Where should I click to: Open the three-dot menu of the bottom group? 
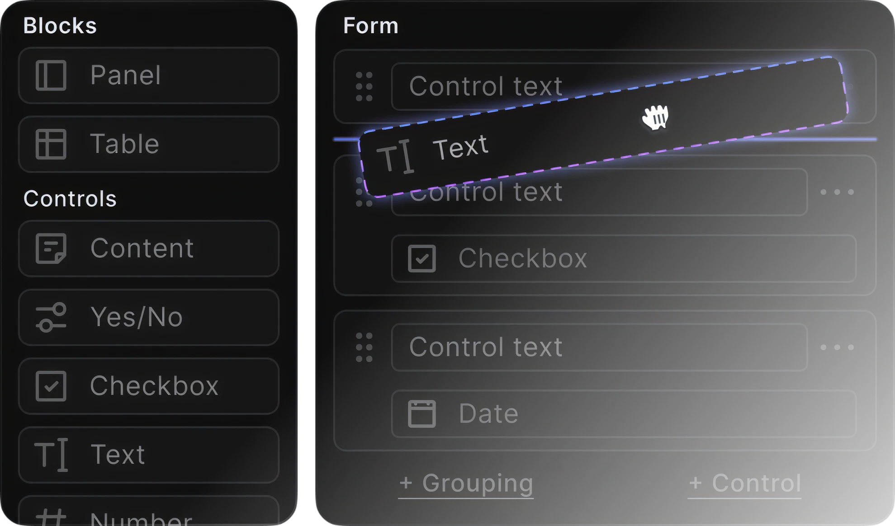tap(837, 348)
